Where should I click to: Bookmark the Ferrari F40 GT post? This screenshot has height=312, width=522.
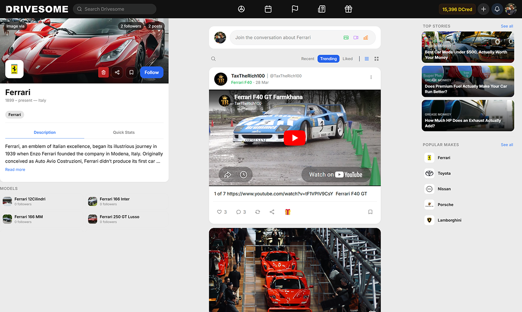pyautogui.click(x=370, y=212)
